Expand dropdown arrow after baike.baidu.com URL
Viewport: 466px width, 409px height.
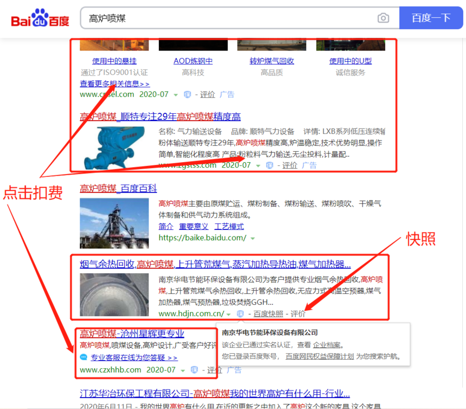253,238
